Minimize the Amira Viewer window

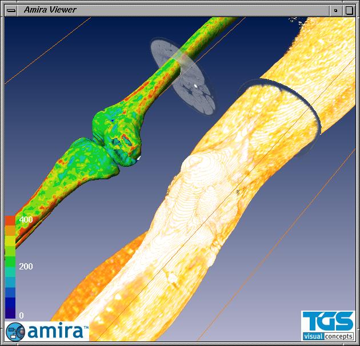(x=336, y=10)
